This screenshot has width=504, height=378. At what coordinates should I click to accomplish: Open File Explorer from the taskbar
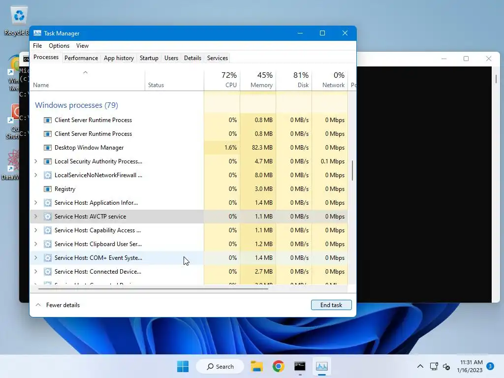coord(257,366)
